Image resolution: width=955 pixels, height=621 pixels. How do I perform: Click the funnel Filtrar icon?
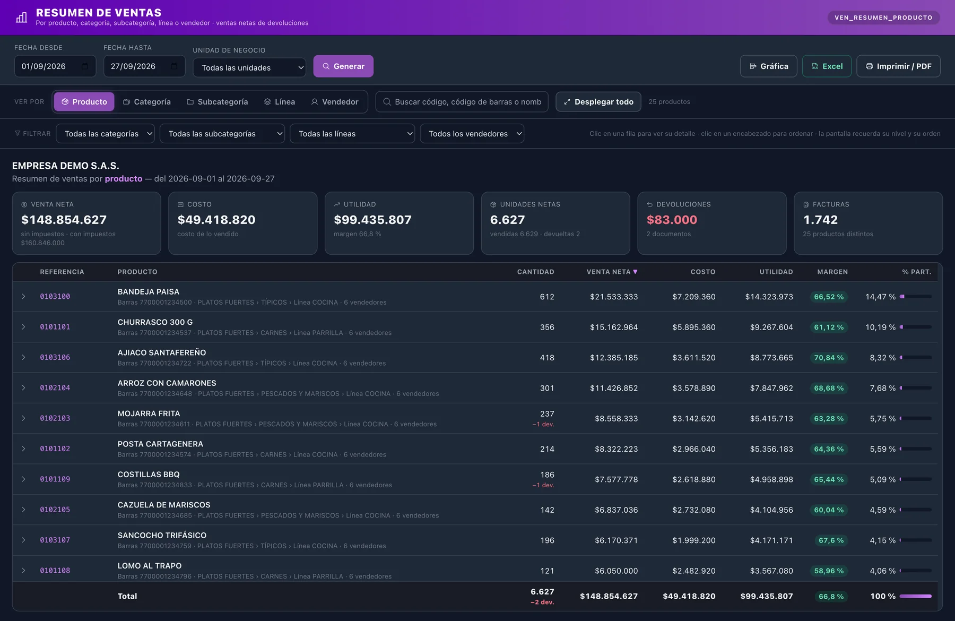[x=18, y=134]
